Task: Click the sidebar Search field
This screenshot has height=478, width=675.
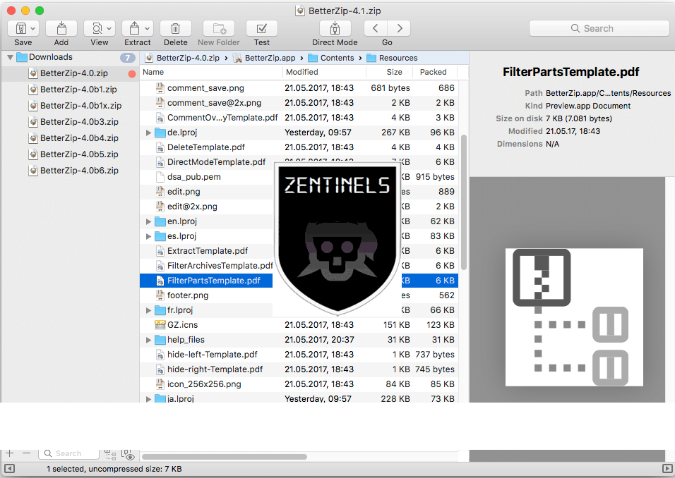Action: pyautogui.click(x=69, y=453)
